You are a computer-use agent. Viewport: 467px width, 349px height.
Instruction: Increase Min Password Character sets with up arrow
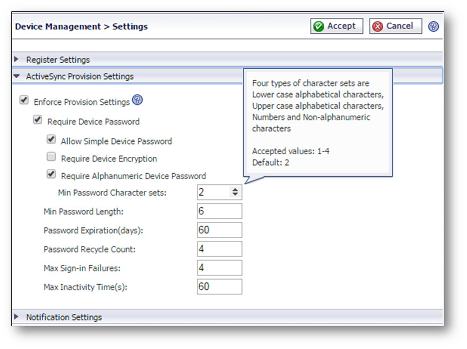(x=235, y=189)
